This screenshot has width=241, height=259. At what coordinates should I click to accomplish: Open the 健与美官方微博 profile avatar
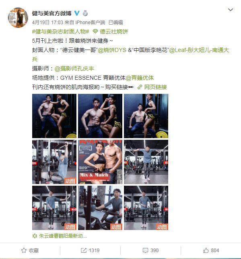[18, 17]
